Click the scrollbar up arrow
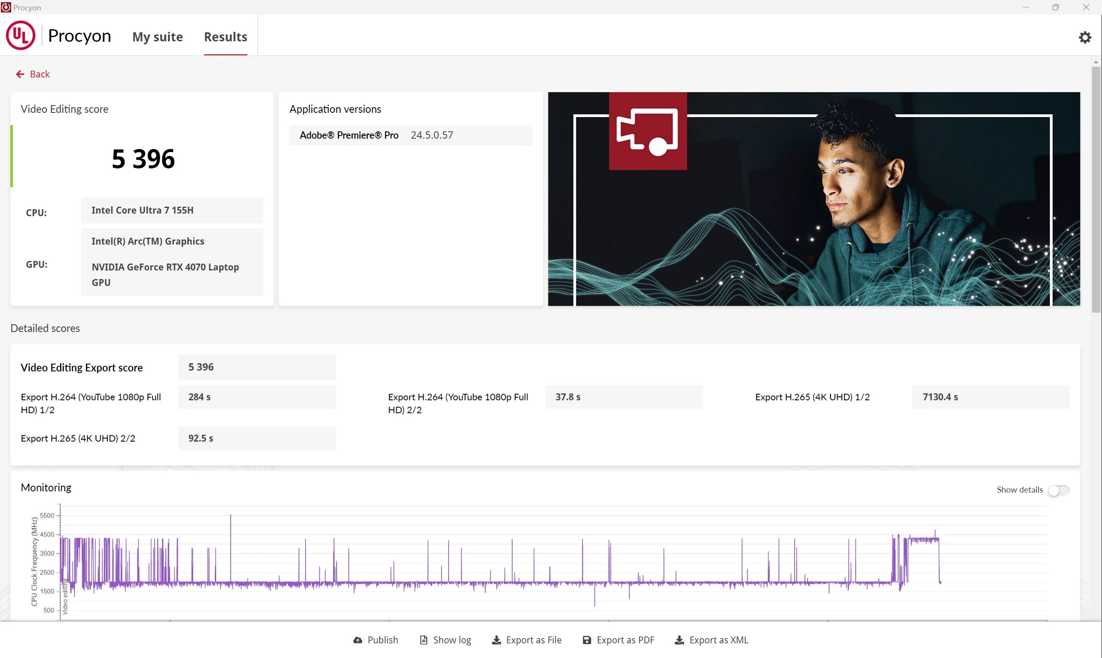Image resolution: width=1102 pixels, height=658 pixels. click(1096, 62)
